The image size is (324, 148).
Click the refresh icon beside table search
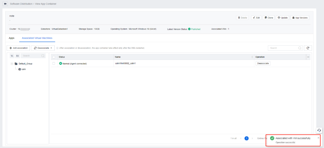click(308, 48)
